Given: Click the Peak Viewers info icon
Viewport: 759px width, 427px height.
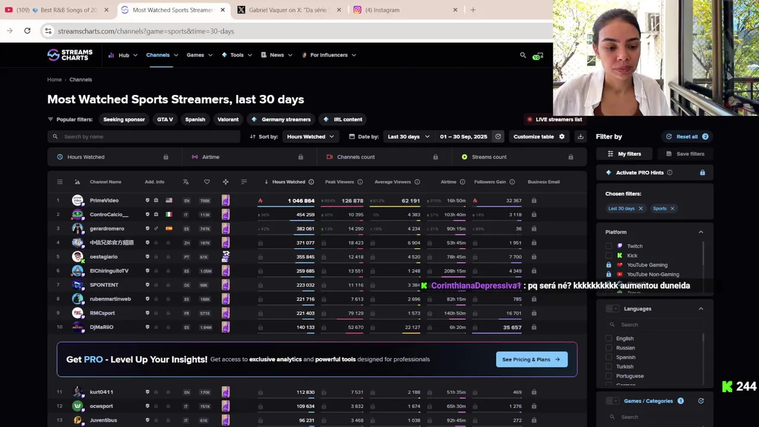Looking at the screenshot, I should click(360, 182).
